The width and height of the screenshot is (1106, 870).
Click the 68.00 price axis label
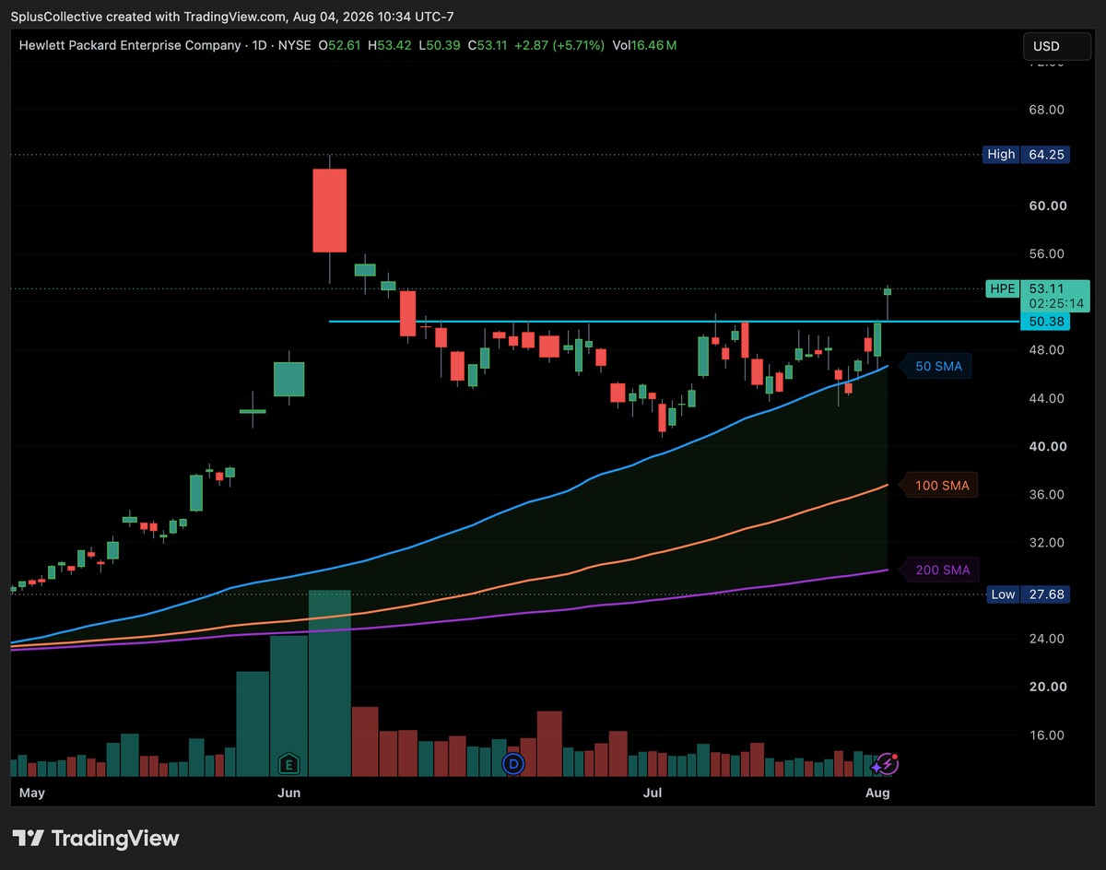click(x=1046, y=110)
